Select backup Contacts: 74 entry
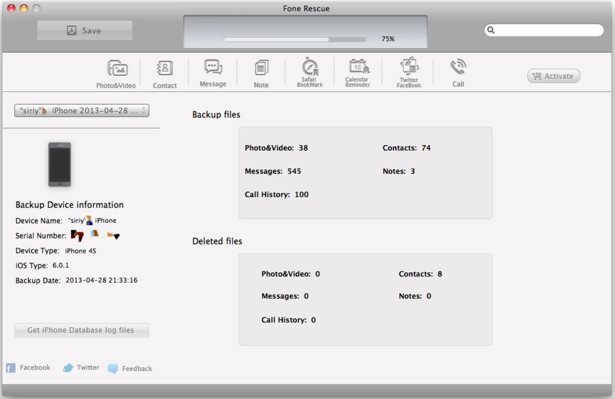The width and height of the screenshot is (615, 399). [x=406, y=148]
